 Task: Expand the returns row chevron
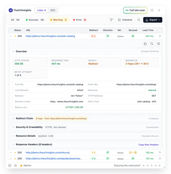coord(11,153)
